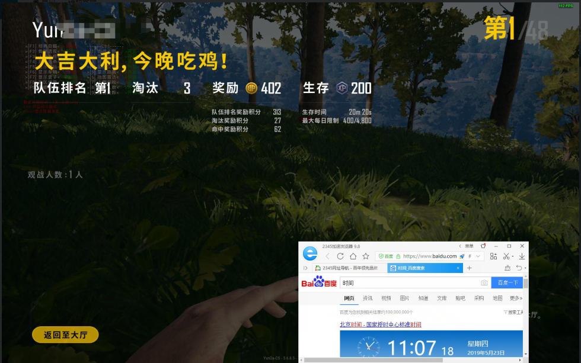Image resolution: width=581 pixels, height=363 pixels.
Task: Click 生存时间 20m 20s entry
Action: pyautogui.click(x=337, y=112)
